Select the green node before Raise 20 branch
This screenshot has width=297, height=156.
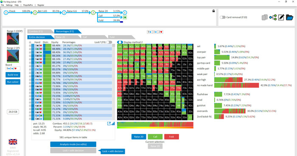point(93,13)
